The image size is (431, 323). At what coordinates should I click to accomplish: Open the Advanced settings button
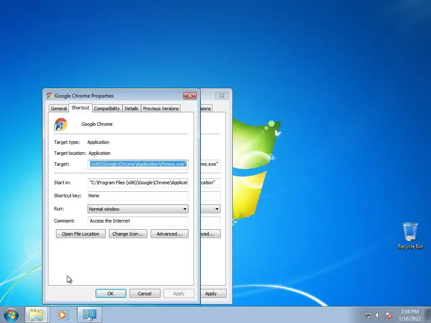(x=169, y=234)
